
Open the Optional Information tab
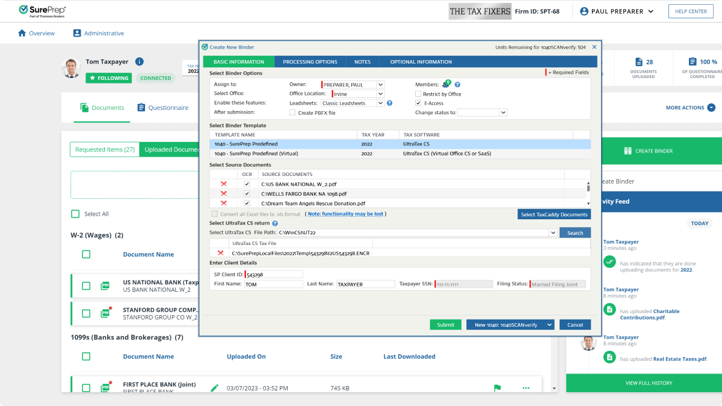tap(421, 62)
